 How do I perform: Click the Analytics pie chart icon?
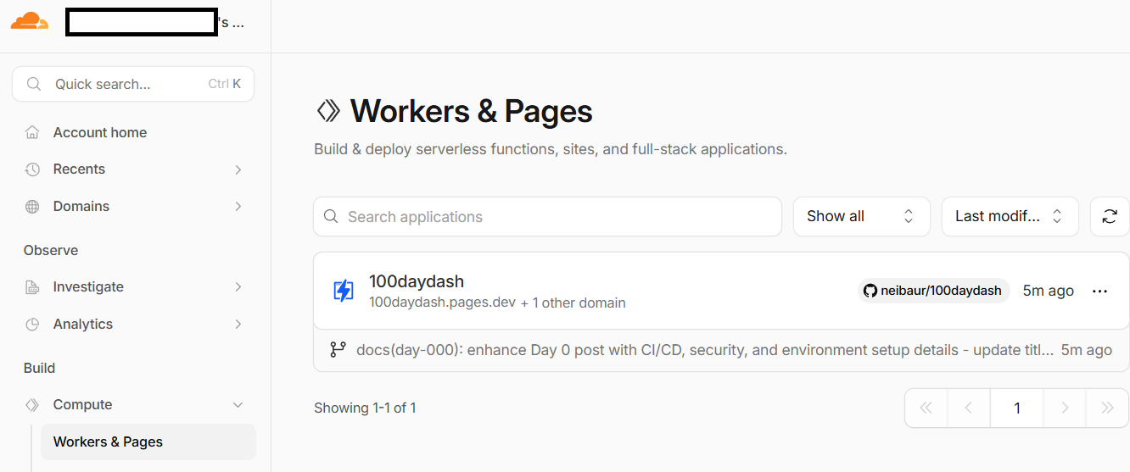tap(32, 324)
